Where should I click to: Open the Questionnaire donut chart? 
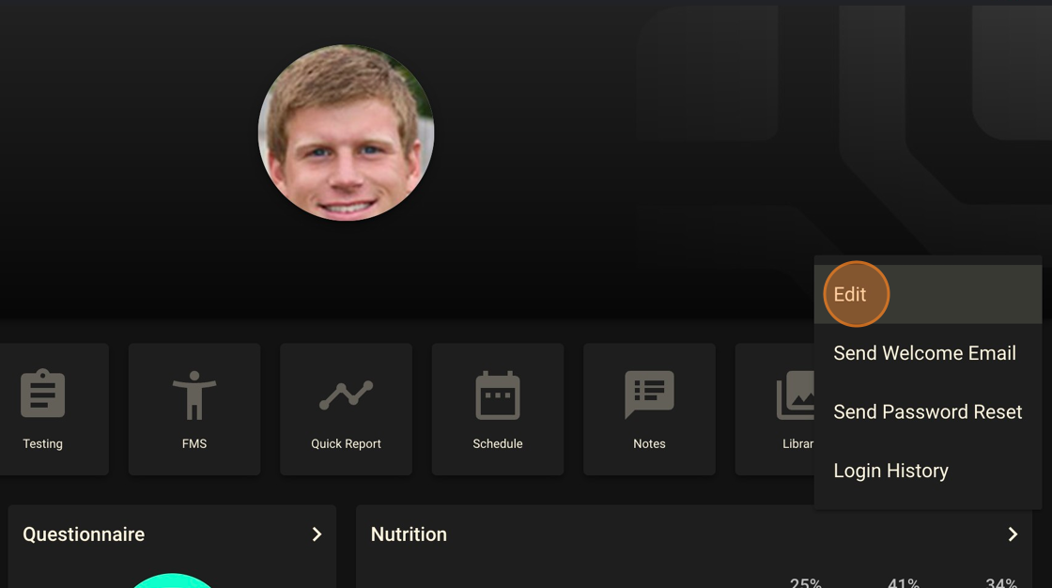tap(171, 580)
